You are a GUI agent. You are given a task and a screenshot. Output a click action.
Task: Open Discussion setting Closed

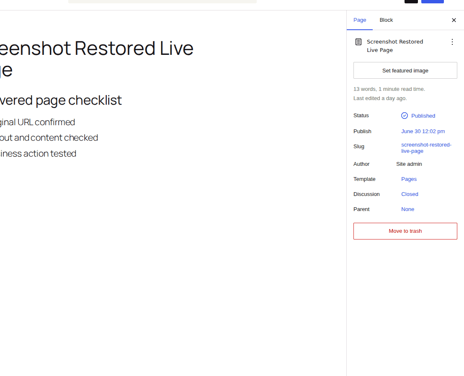click(410, 194)
